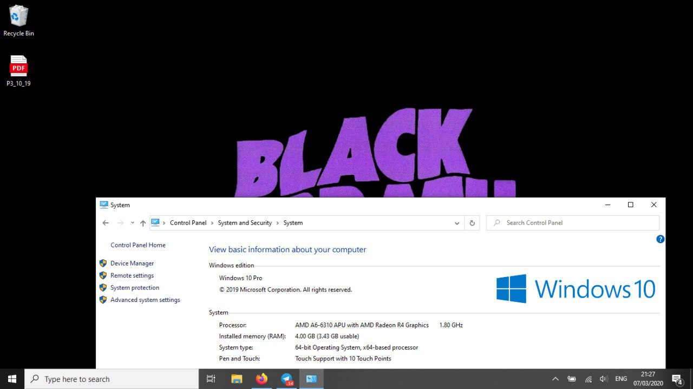Open help with the blue question mark
The height and width of the screenshot is (389, 693).
[x=660, y=239]
